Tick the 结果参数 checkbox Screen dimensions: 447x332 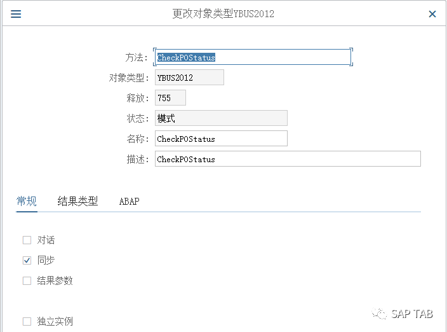27,280
